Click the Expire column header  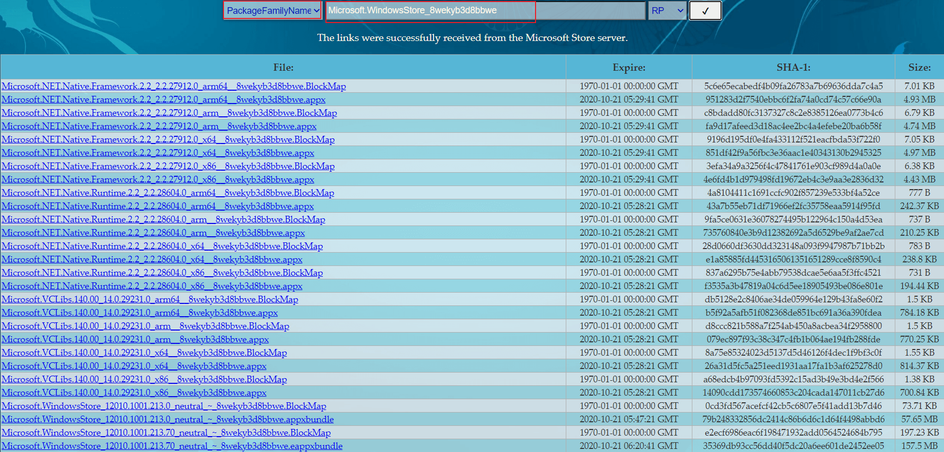(x=629, y=68)
